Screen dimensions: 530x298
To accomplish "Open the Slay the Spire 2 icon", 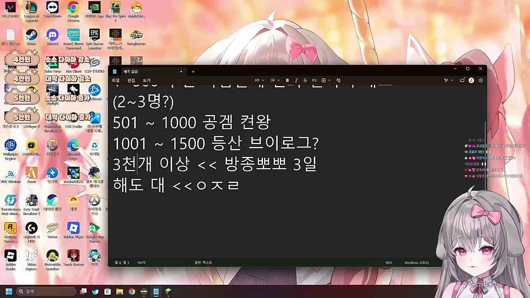I will coord(116,11).
